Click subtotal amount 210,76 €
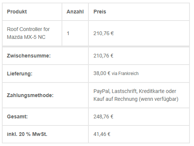Screen dimensions: 194x146 (x=103, y=56)
